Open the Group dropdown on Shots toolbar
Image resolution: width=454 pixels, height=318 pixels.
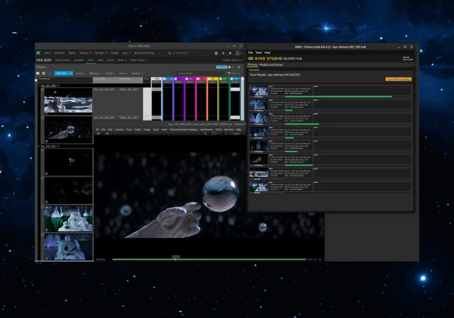95,74
